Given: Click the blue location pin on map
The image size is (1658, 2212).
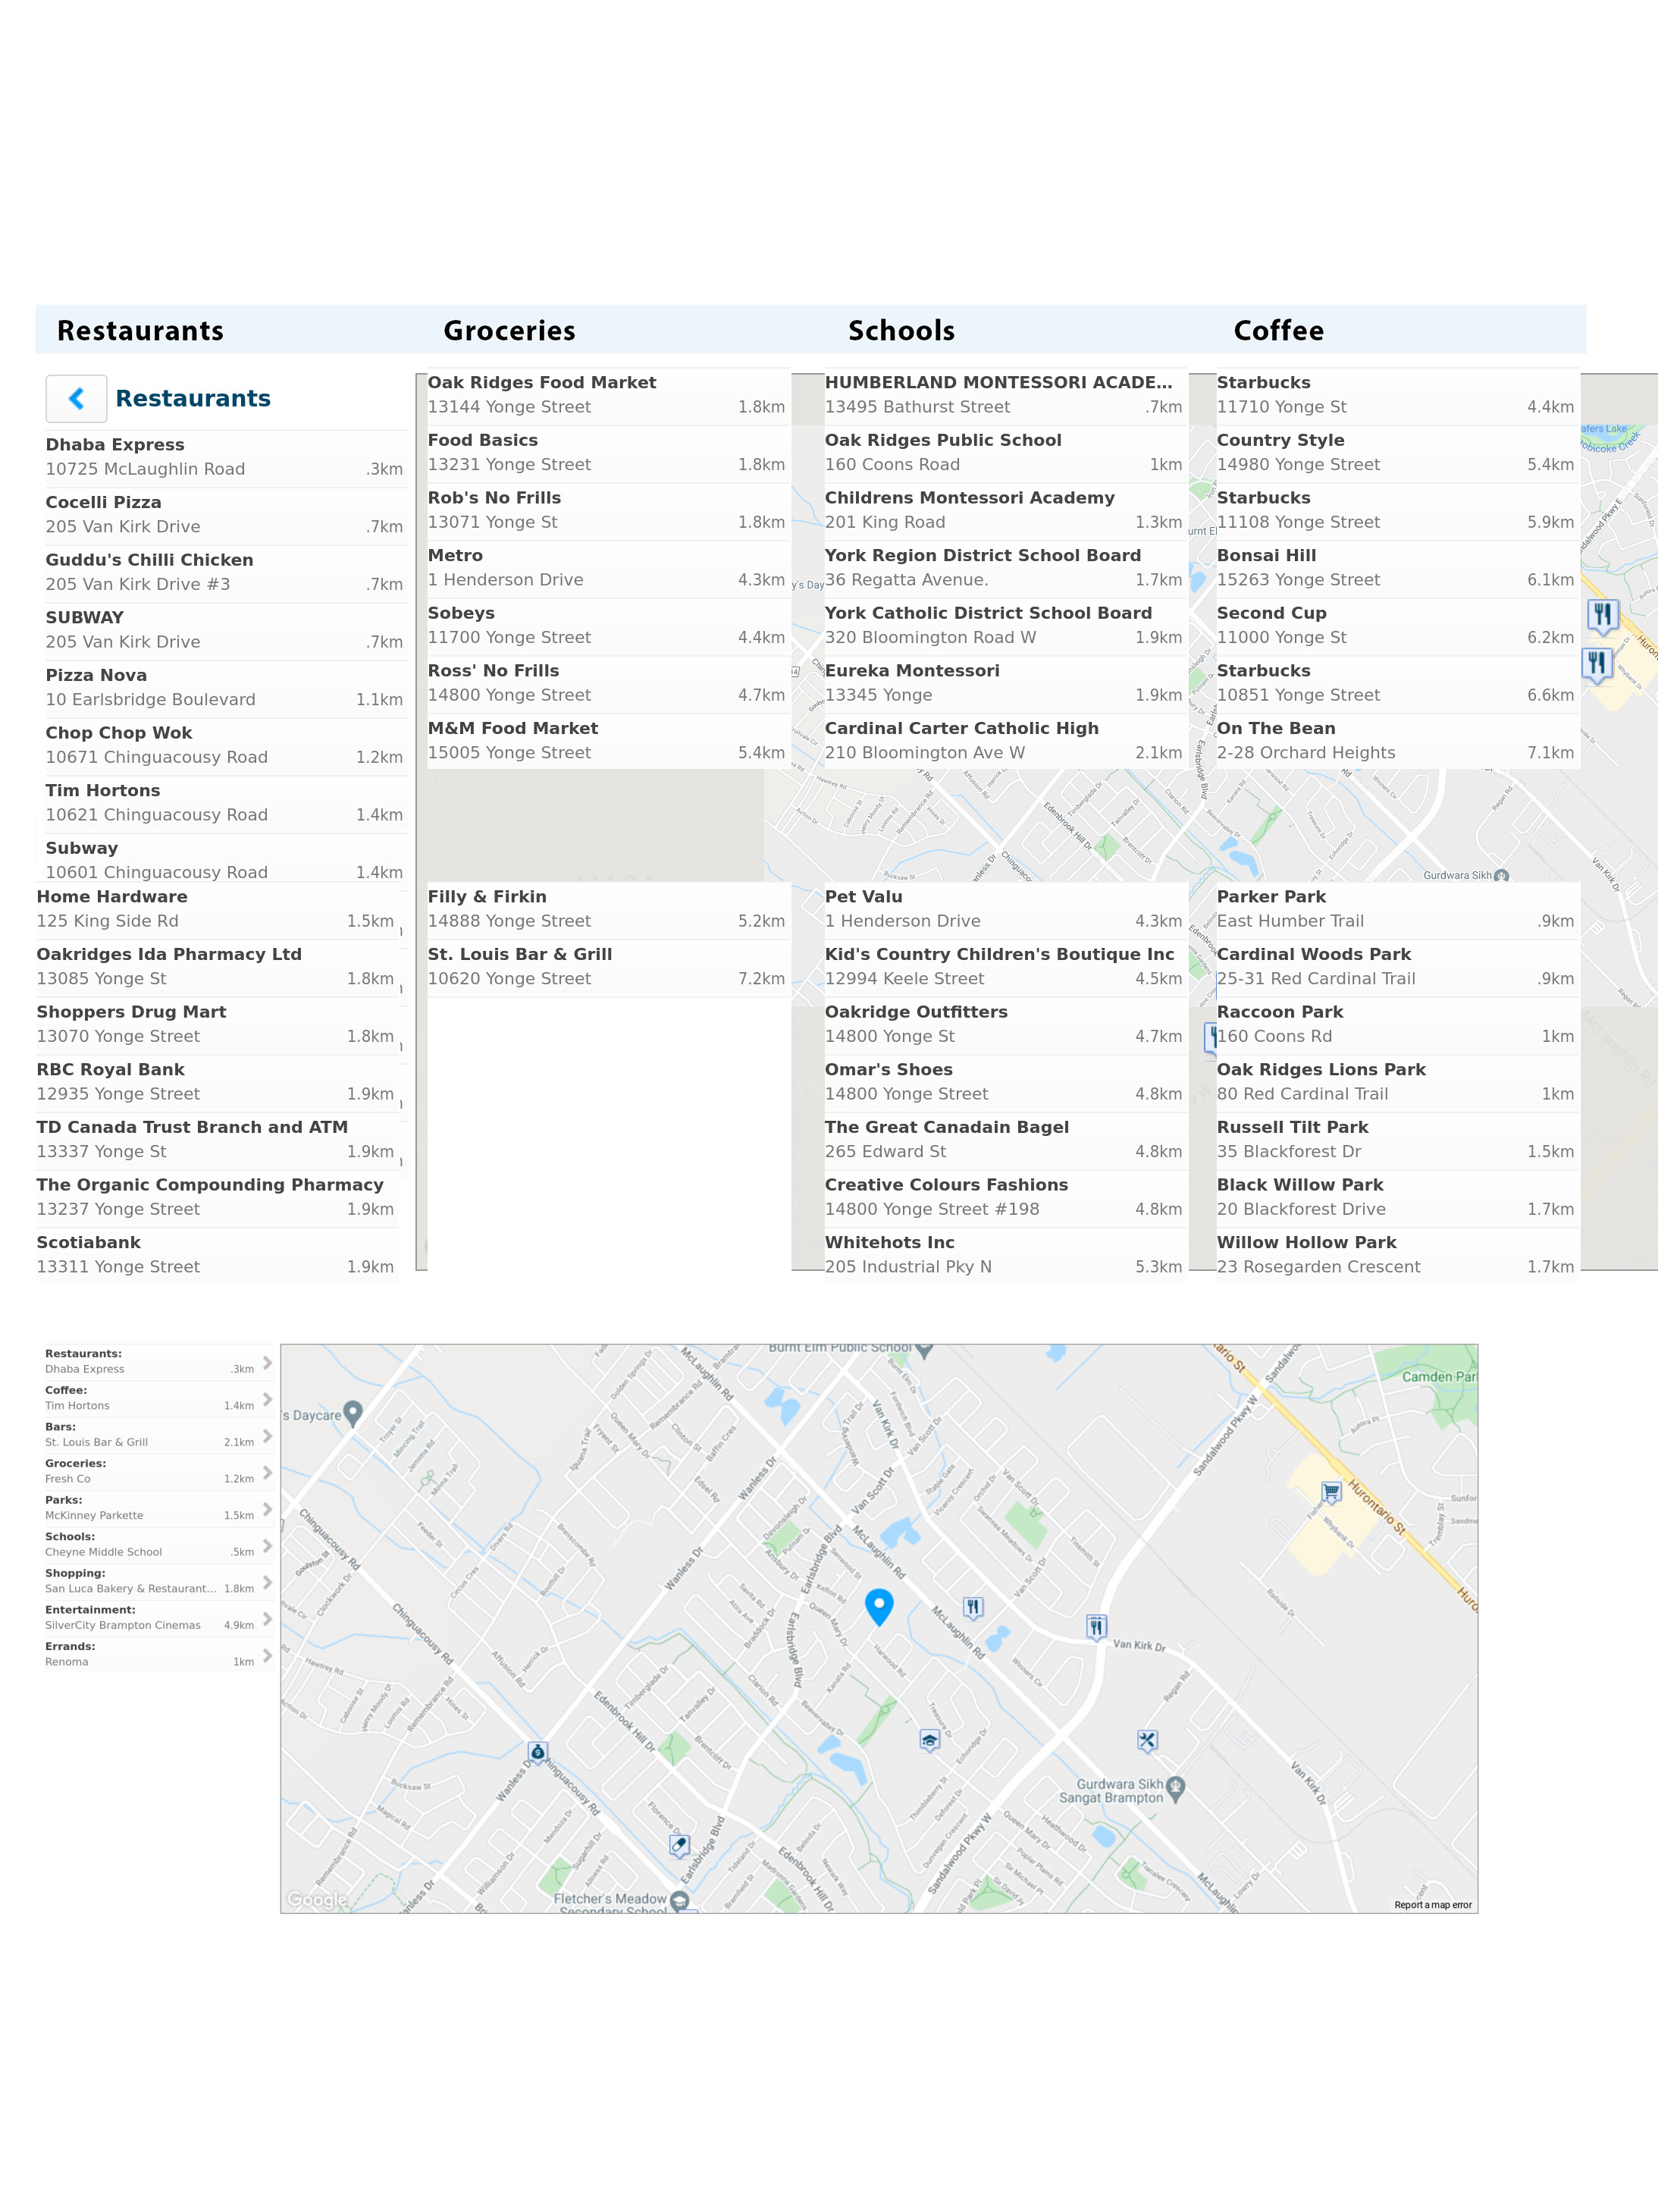Looking at the screenshot, I should coord(878,1604).
